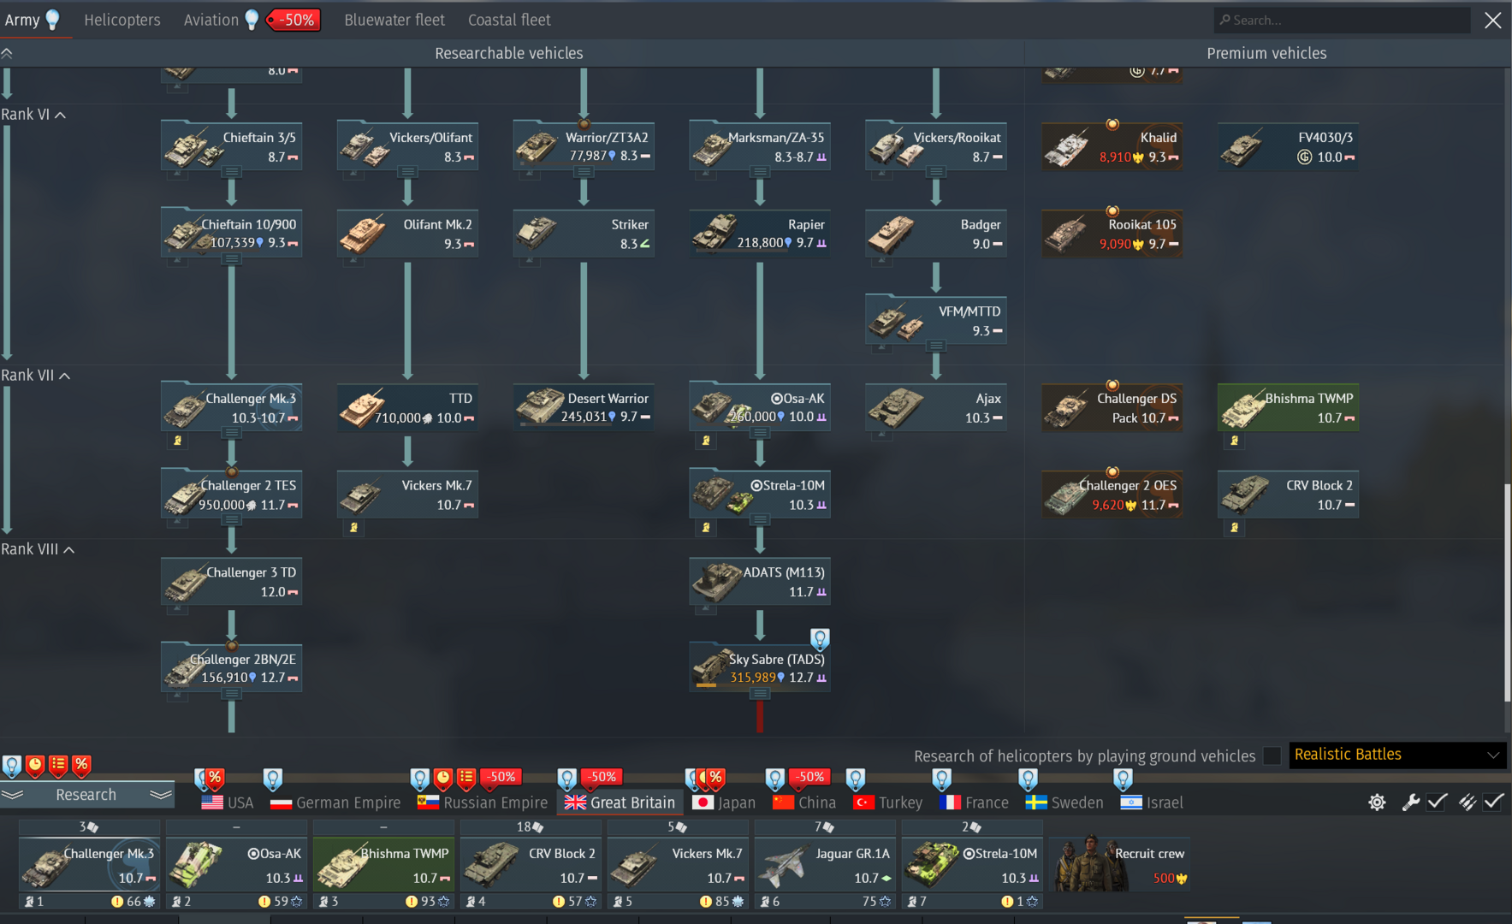
Task: Toggle the clock filter above Research button
Action: click(x=35, y=766)
